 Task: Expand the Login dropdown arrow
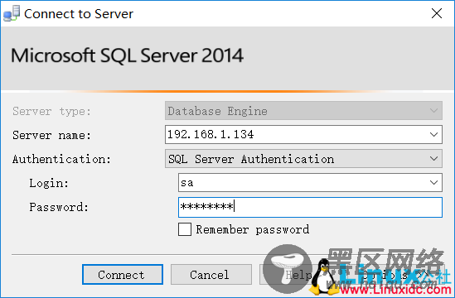[433, 183]
